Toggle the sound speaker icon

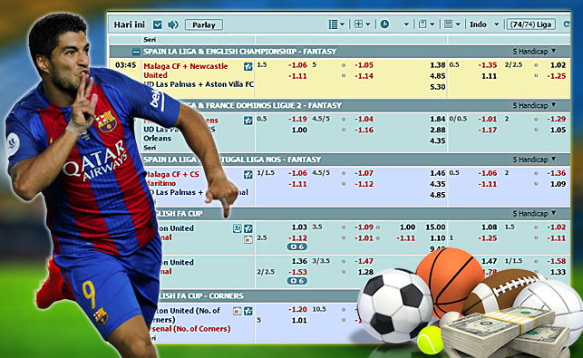pos(173,24)
